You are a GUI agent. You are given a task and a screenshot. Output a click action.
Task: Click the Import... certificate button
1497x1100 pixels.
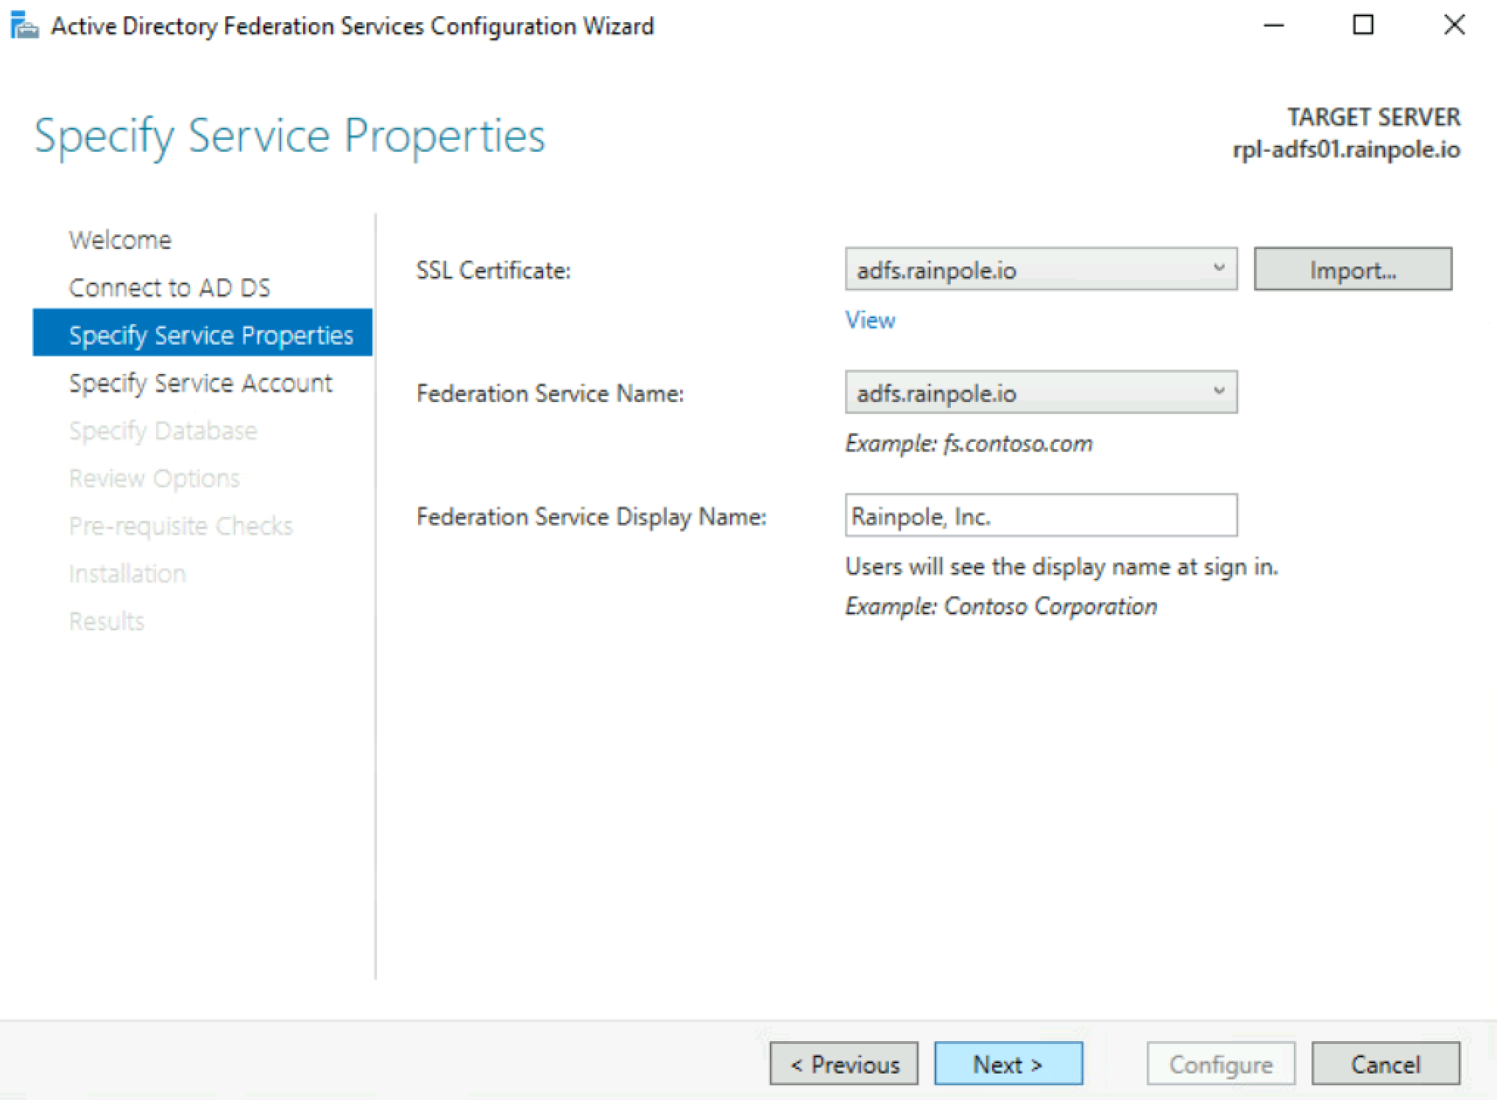click(x=1352, y=269)
